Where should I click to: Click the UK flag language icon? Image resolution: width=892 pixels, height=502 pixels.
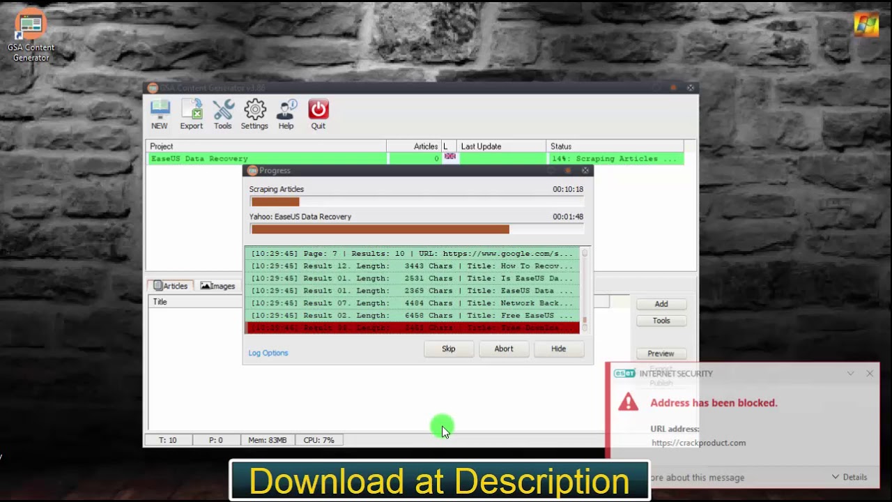click(x=450, y=158)
